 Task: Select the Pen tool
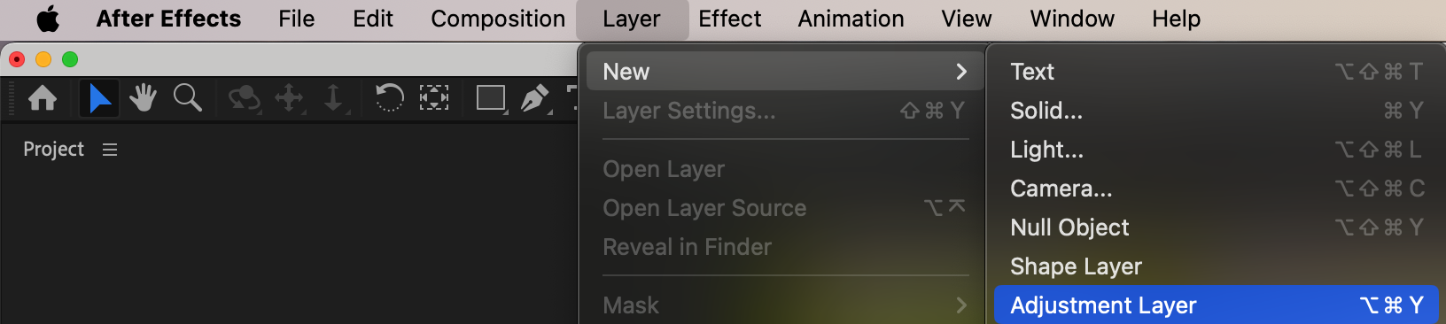click(535, 98)
